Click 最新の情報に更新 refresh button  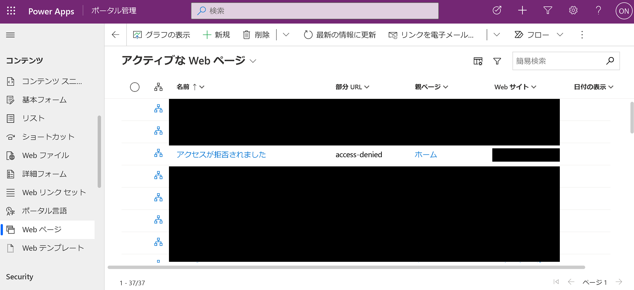click(x=340, y=35)
